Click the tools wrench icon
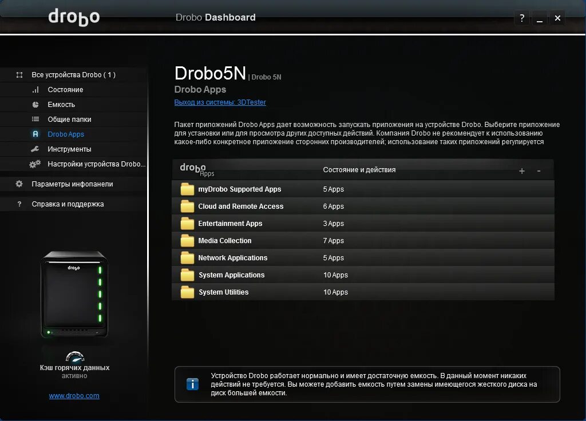The width and height of the screenshot is (586, 421). 35,149
